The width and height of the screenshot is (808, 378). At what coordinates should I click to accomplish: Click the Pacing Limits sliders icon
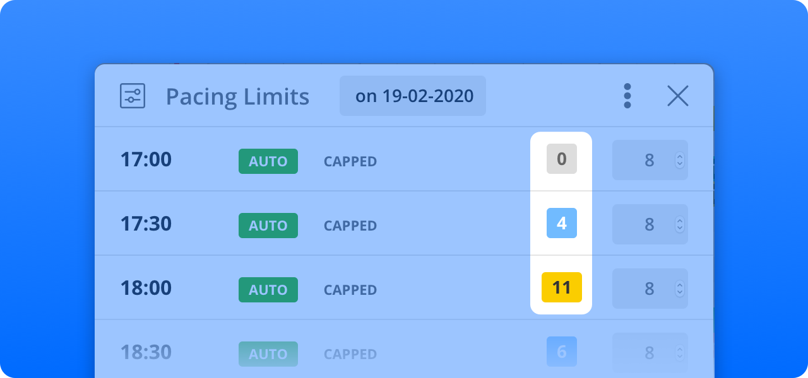(x=133, y=96)
